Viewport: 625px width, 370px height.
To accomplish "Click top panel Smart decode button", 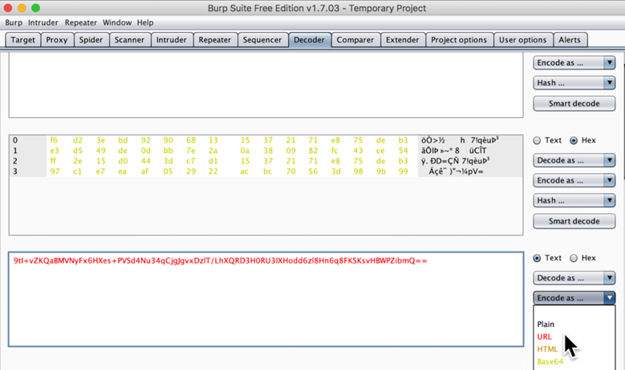I will [x=574, y=103].
